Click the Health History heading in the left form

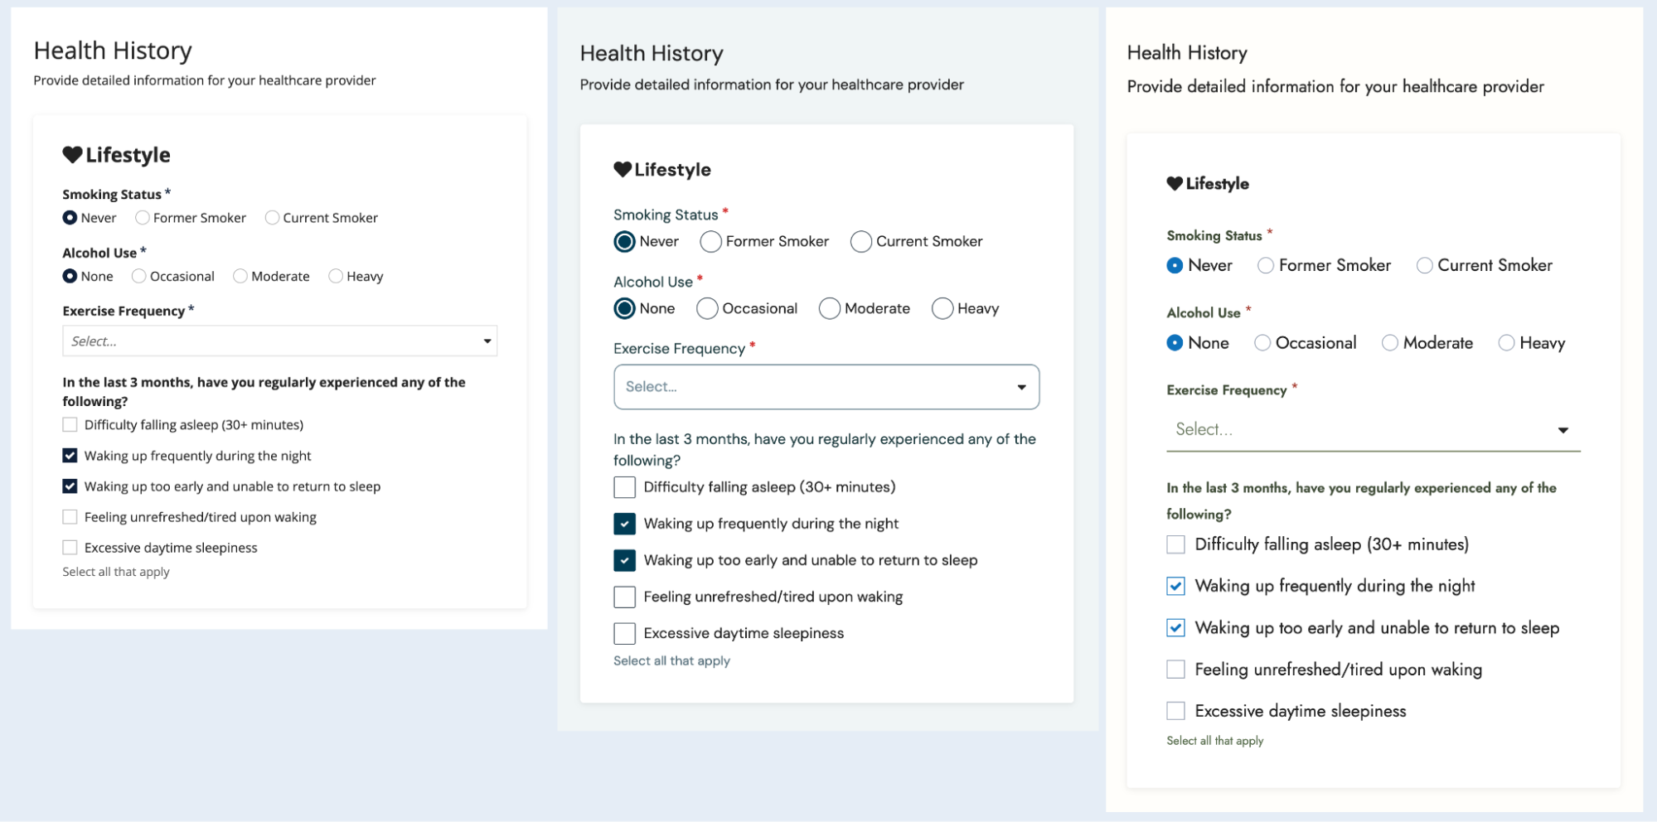113,51
